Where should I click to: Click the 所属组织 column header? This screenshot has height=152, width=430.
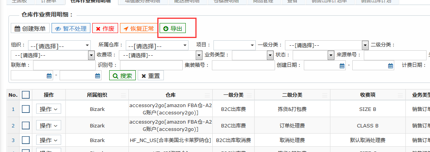pyautogui.click(x=97, y=95)
